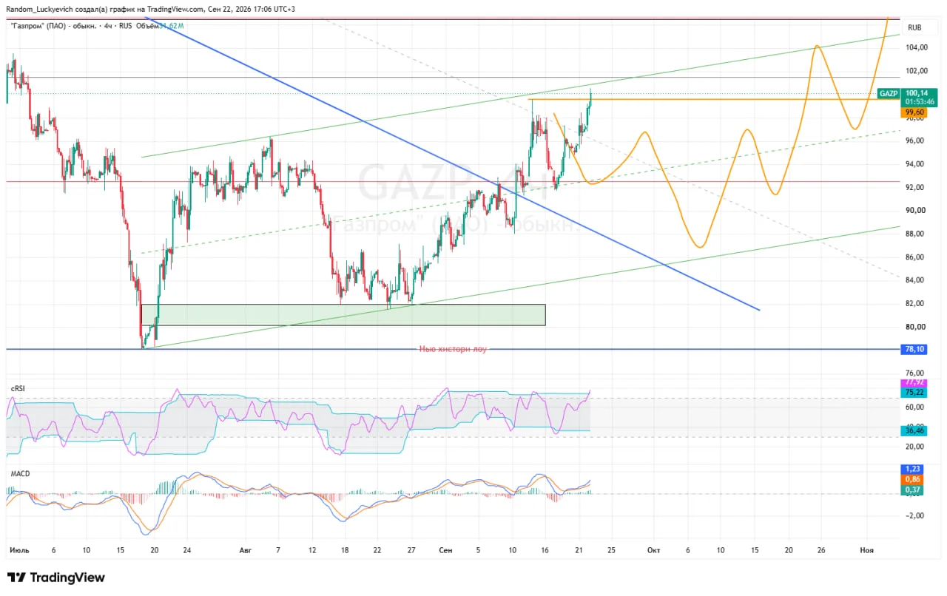Image resolution: width=947 pixels, height=596 pixels.
Task: Click the orange 99,60 price label
Action: (x=914, y=112)
